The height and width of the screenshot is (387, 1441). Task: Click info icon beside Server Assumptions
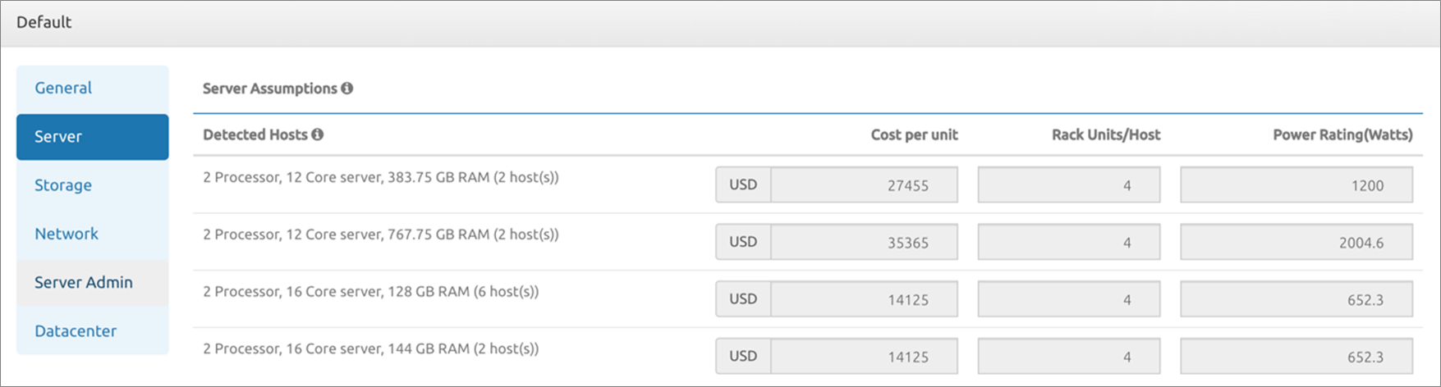[x=347, y=89]
